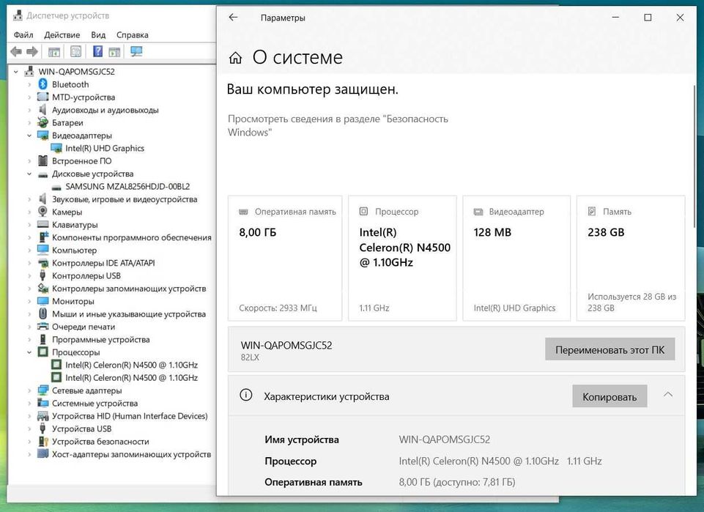Select Хост-адаптеры запоминающих устройств item

(131, 454)
